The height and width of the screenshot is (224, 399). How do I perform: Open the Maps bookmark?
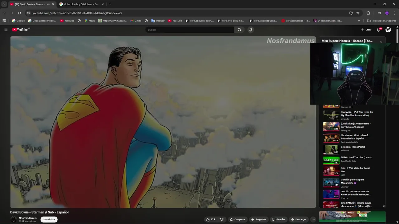[89, 21]
